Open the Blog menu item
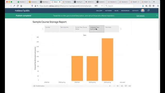Image resolution: width=165 pixels, height=93 pixels. 117,11
